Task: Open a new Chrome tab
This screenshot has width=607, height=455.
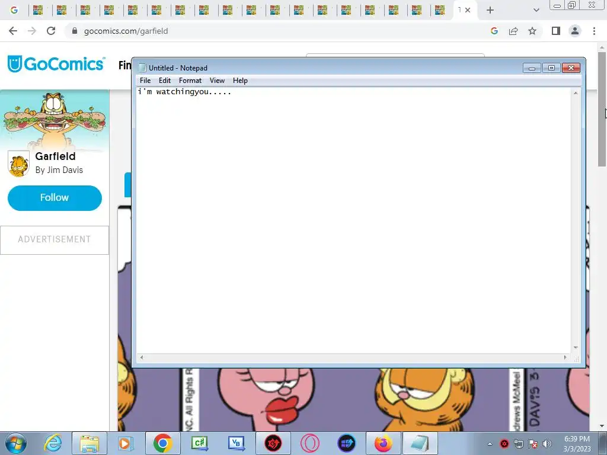Action: 490,10
